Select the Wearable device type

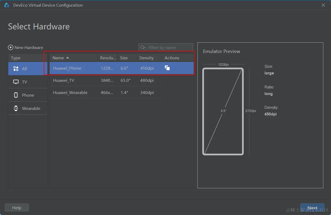click(x=28, y=108)
